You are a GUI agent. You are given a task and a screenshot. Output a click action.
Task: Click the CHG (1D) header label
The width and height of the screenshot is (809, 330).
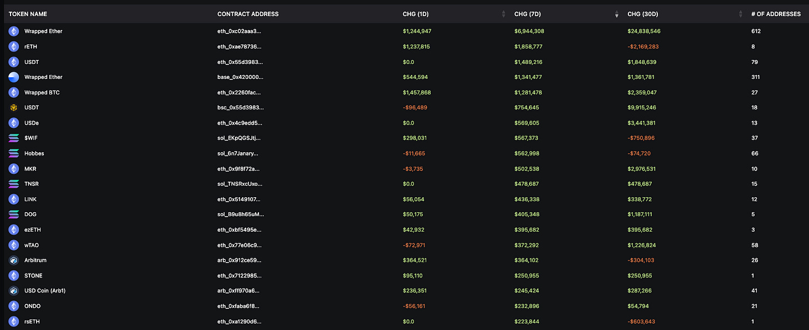[416, 14]
